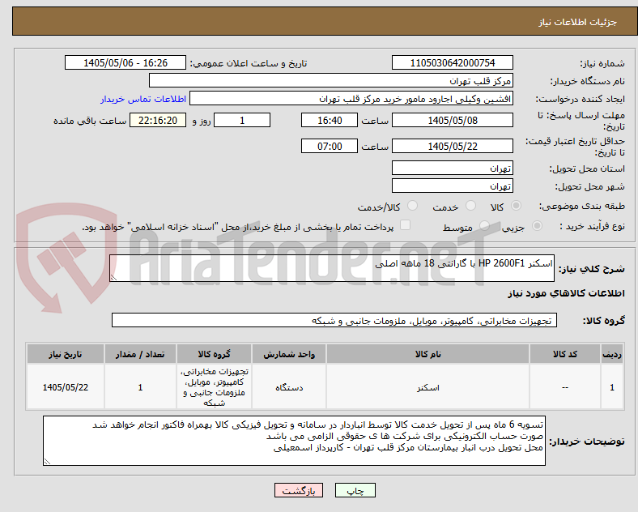Click the need number field 1105030642000754
Viewport: 638px width, 512px height.
coord(453,62)
